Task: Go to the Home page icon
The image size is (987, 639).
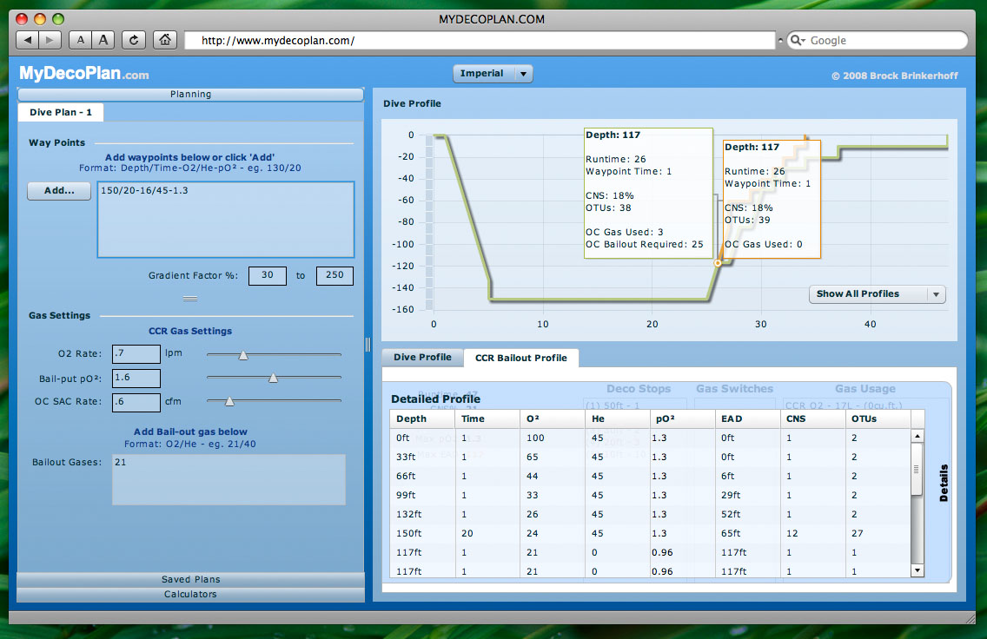Action: pyautogui.click(x=165, y=40)
